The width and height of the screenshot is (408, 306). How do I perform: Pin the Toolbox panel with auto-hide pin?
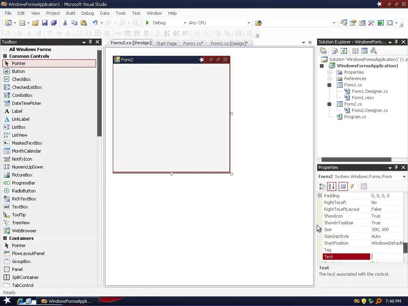pyautogui.click(x=90, y=41)
